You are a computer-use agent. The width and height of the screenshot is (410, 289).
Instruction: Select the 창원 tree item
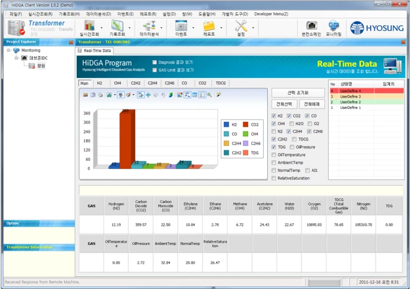pos(41,66)
